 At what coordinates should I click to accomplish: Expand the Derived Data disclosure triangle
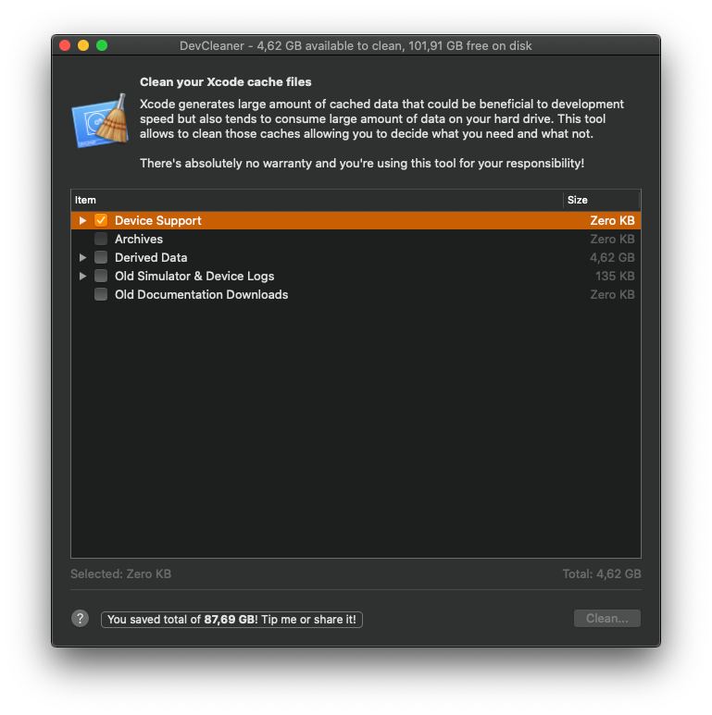click(x=82, y=257)
